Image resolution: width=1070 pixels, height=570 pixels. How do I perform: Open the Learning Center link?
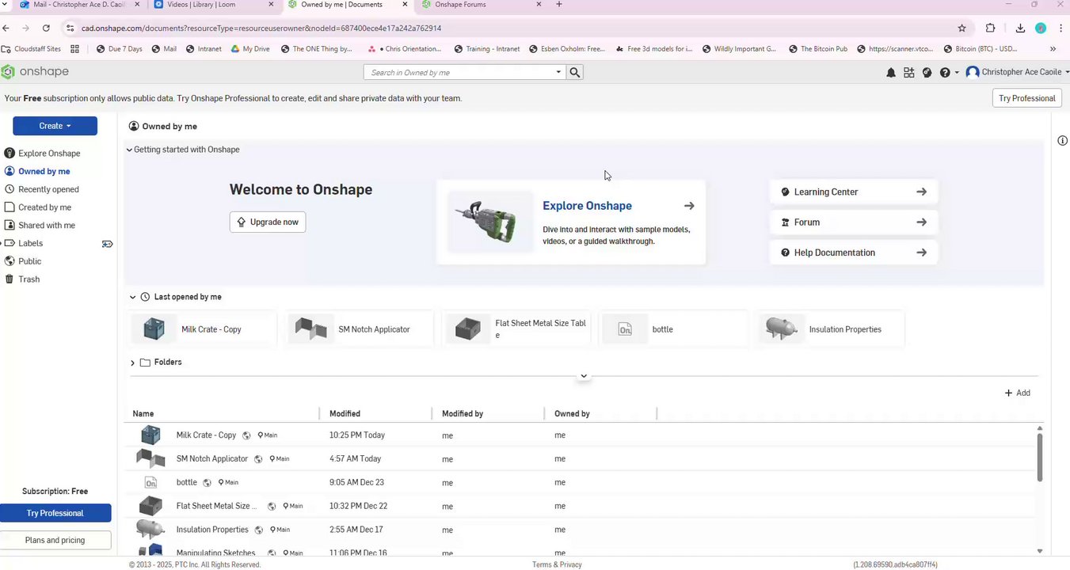(x=853, y=192)
